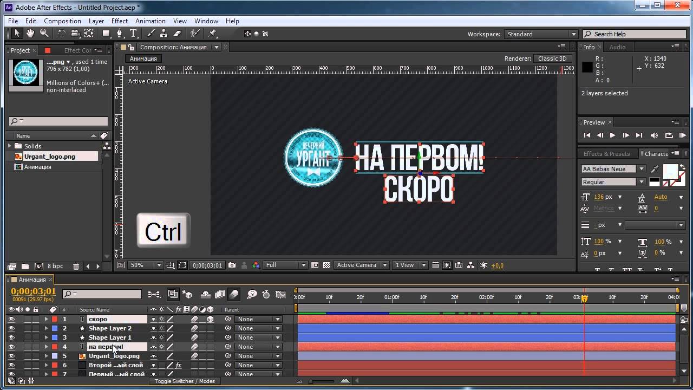Click the fill color swatch in Character
Image resolution: width=693 pixels, height=390 pixels.
click(670, 172)
